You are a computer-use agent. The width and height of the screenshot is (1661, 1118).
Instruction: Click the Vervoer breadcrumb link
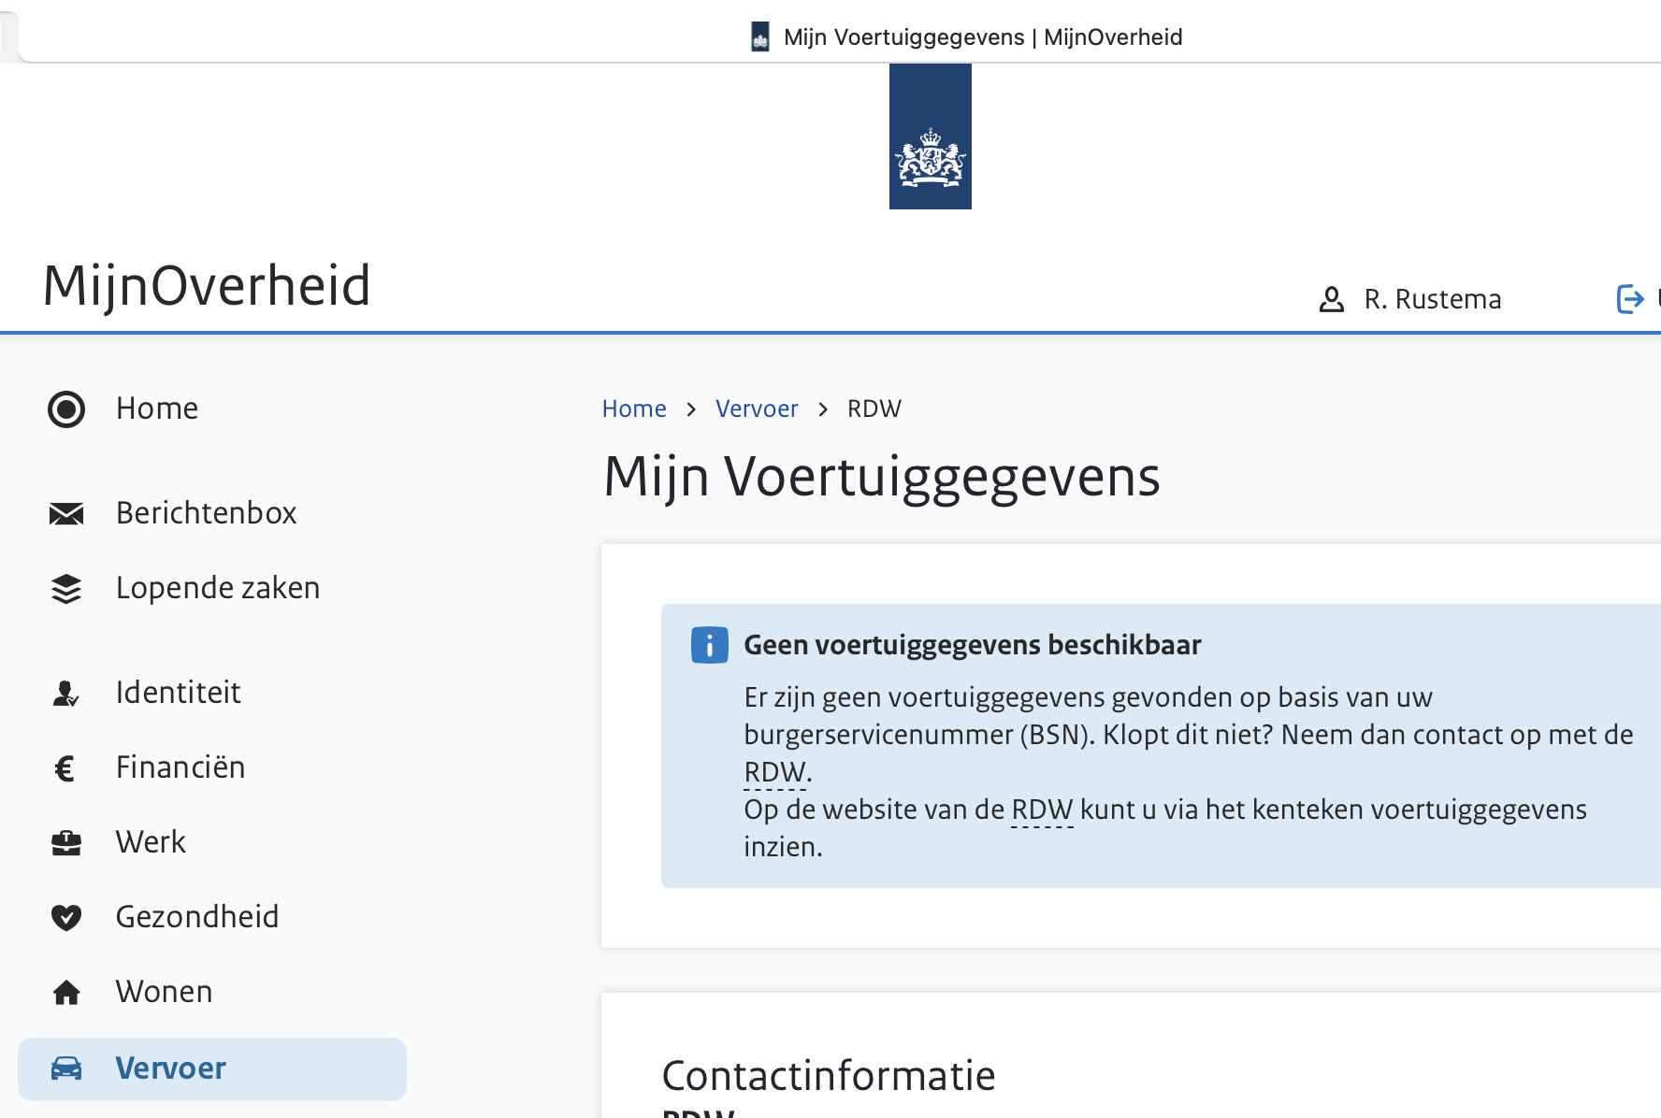[x=757, y=408]
